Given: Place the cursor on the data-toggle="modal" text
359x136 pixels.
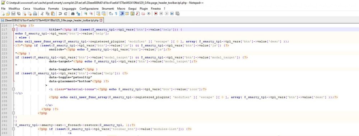Looking at the screenshot, I should (67, 69).
